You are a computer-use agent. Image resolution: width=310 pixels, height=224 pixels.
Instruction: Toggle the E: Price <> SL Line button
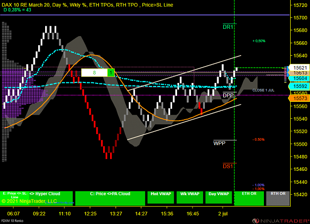pos(14,198)
